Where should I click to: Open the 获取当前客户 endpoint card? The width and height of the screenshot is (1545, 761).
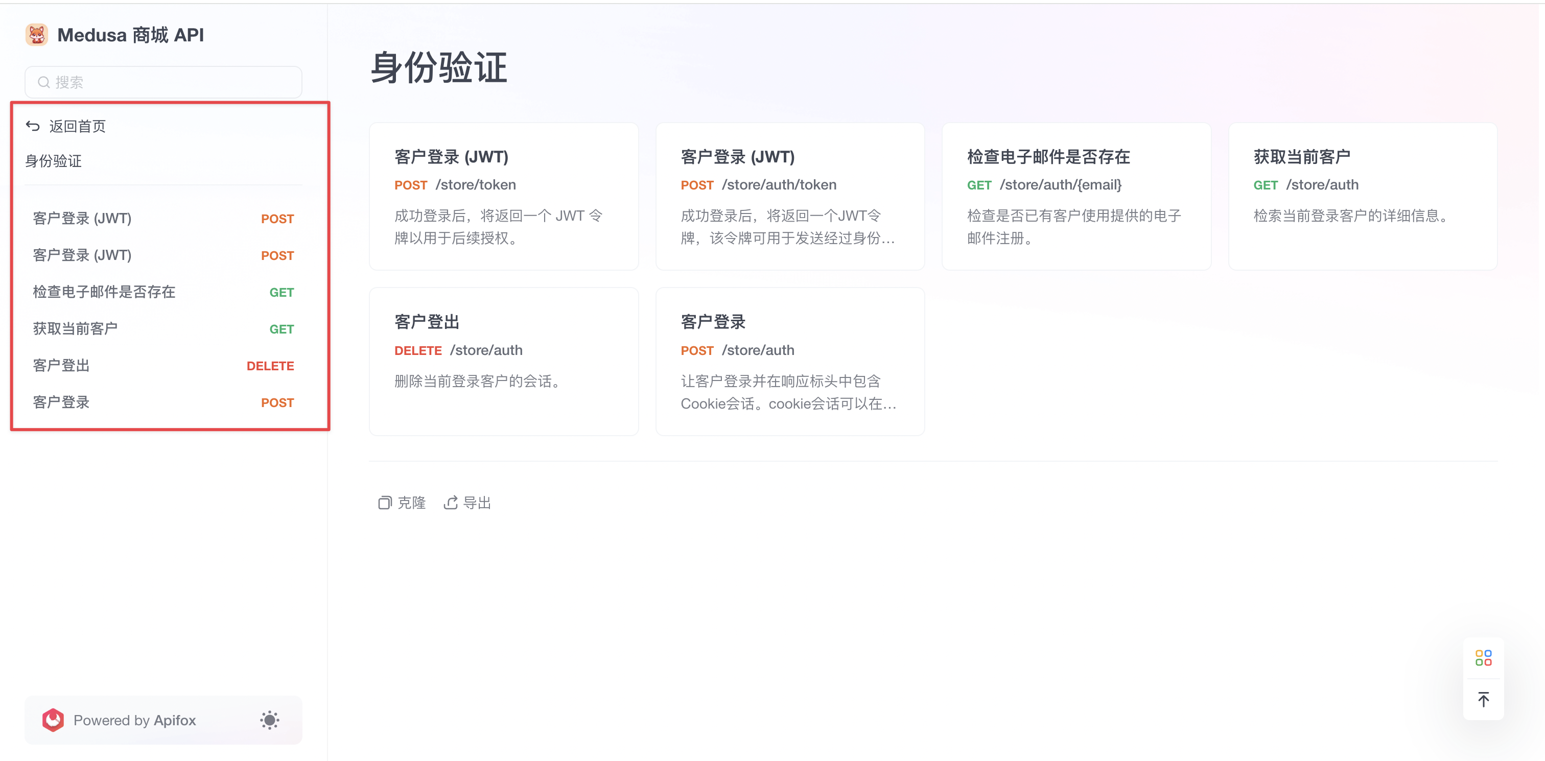(x=1363, y=197)
